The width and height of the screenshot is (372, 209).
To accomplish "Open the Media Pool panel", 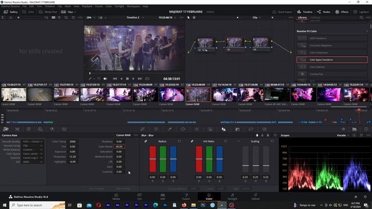I will click(x=48, y=12).
